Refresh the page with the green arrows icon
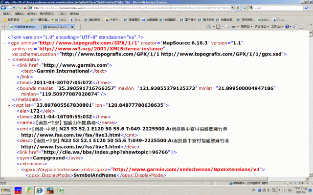 [x=20, y=8]
